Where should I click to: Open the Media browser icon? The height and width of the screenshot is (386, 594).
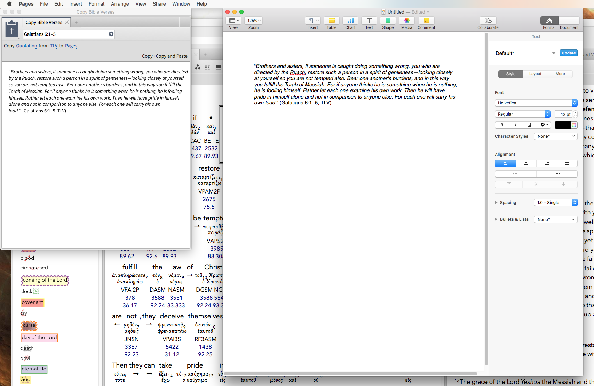point(406,21)
